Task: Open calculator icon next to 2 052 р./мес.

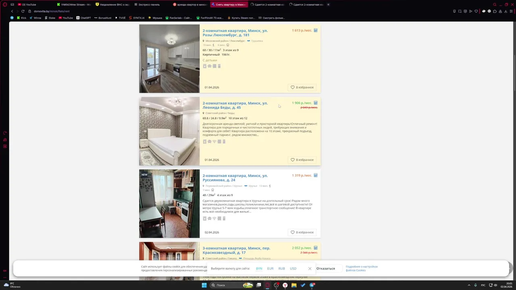Action: click(x=316, y=248)
